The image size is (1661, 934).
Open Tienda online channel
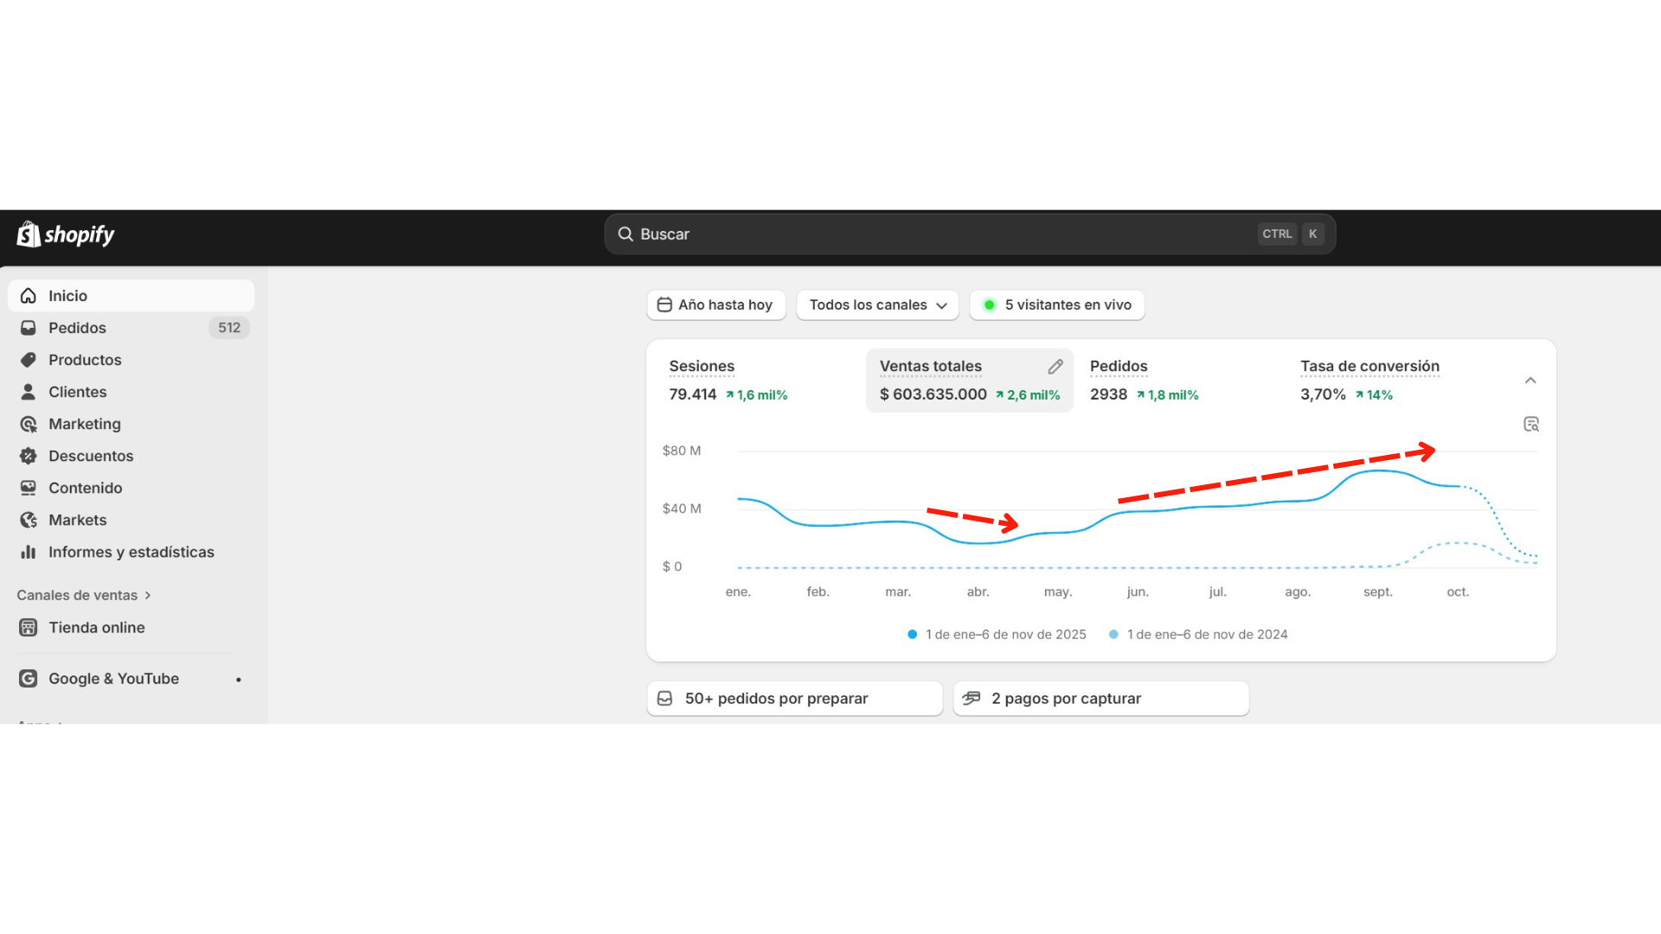pyautogui.click(x=131, y=628)
